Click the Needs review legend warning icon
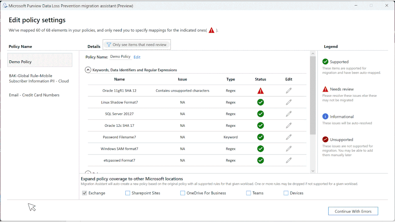Viewport: 395px width, 222px height. pos(325,89)
